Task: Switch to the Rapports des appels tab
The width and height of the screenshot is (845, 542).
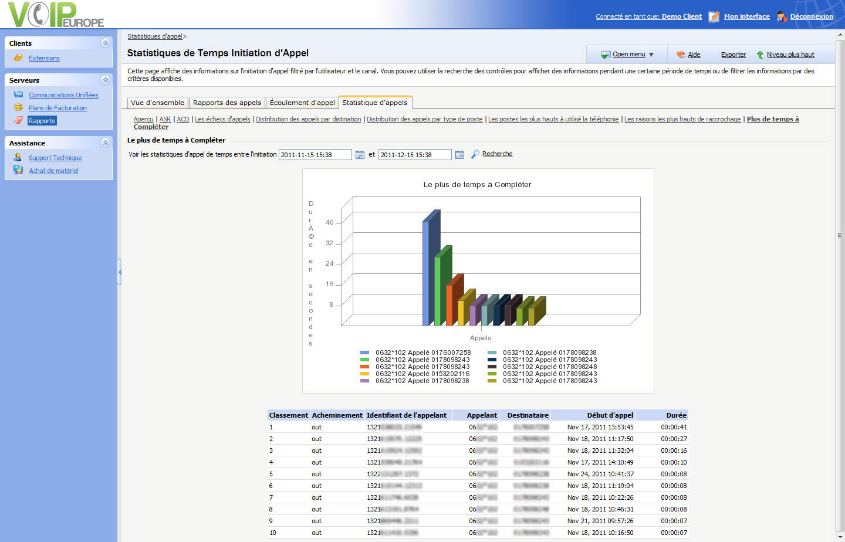Action: pos(227,103)
